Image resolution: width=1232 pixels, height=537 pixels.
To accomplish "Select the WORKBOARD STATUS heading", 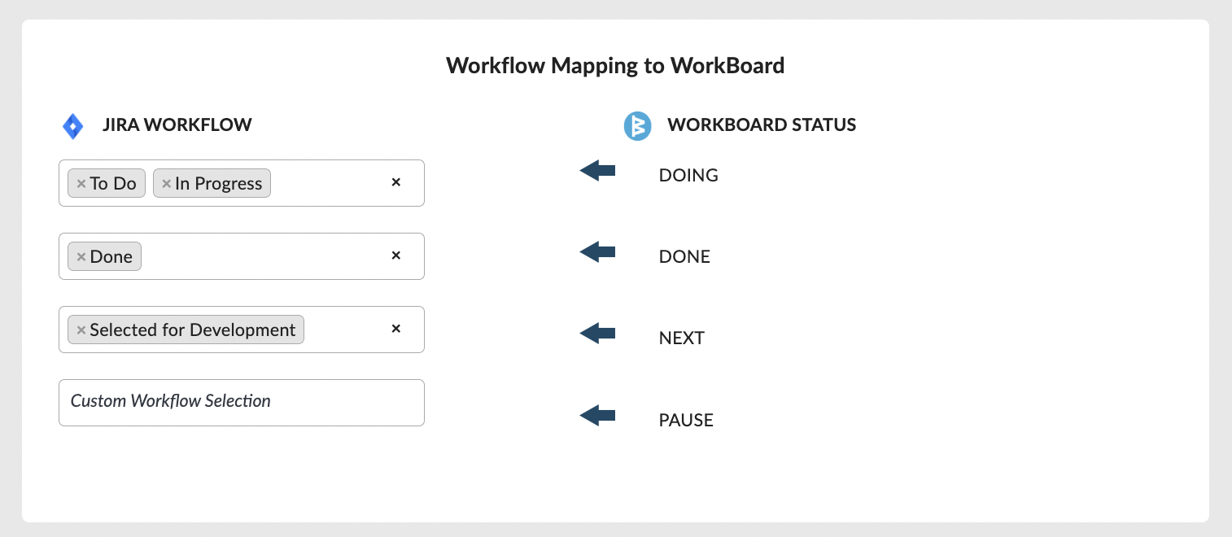I will click(x=762, y=125).
